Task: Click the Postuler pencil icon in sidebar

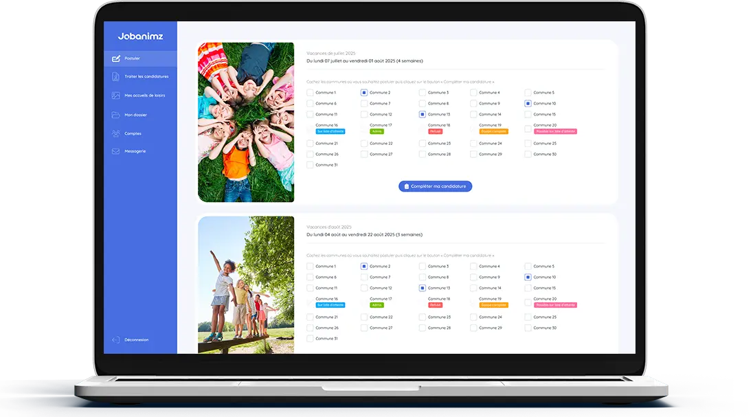Action: click(115, 58)
